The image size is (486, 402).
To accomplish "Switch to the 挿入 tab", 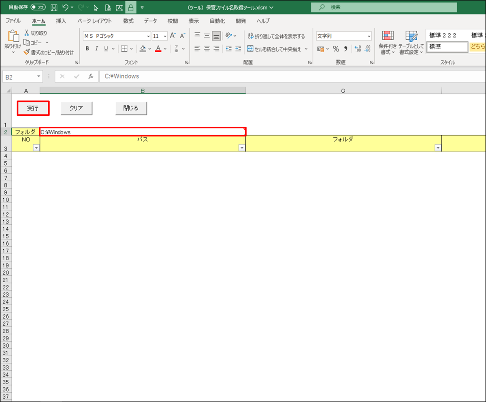I will [x=61, y=21].
